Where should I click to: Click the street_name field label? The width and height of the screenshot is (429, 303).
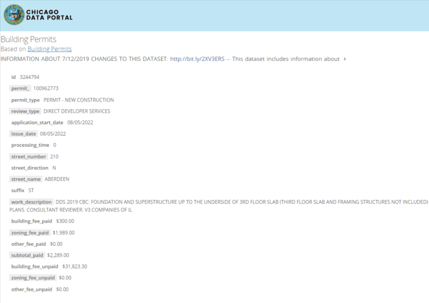tap(26, 179)
